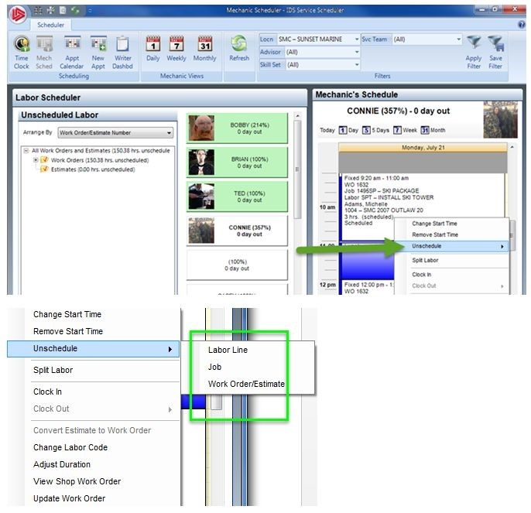Collapse All Work Orders and Estimates node
The width and height of the screenshot is (531, 513).
click(26, 151)
